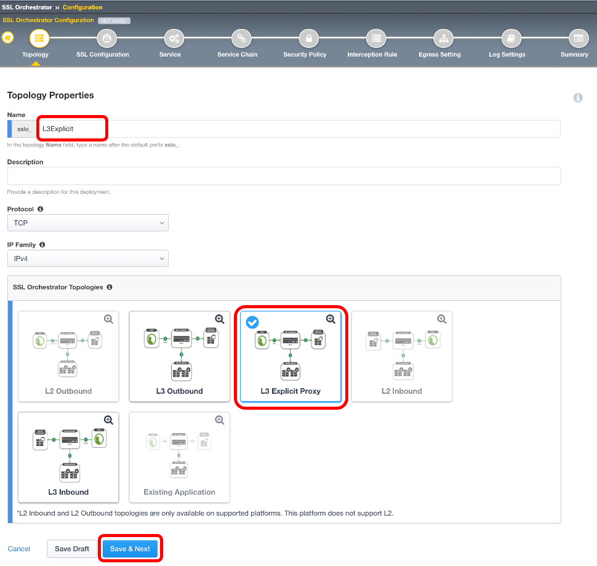The height and width of the screenshot is (566, 597).
Task: Open the Security Policy lock icon
Action: (x=309, y=38)
